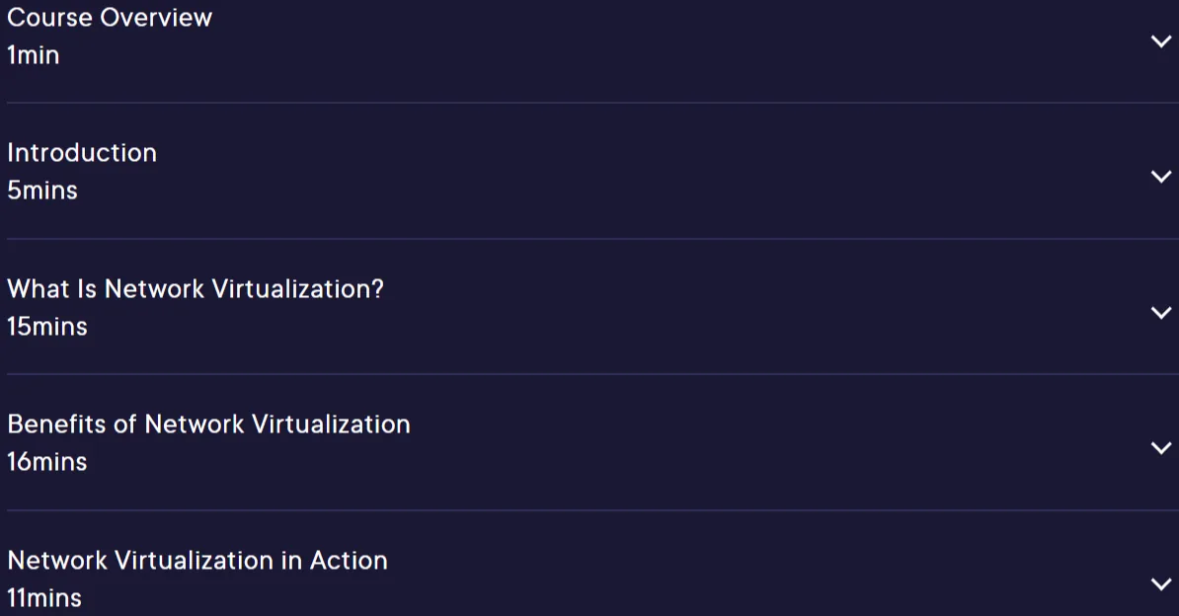Tap the eleven-minute module's down arrow

coord(1161,583)
